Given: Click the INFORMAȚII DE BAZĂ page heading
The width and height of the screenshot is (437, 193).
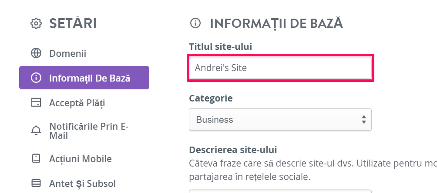Looking at the screenshot, I should 276,23.
